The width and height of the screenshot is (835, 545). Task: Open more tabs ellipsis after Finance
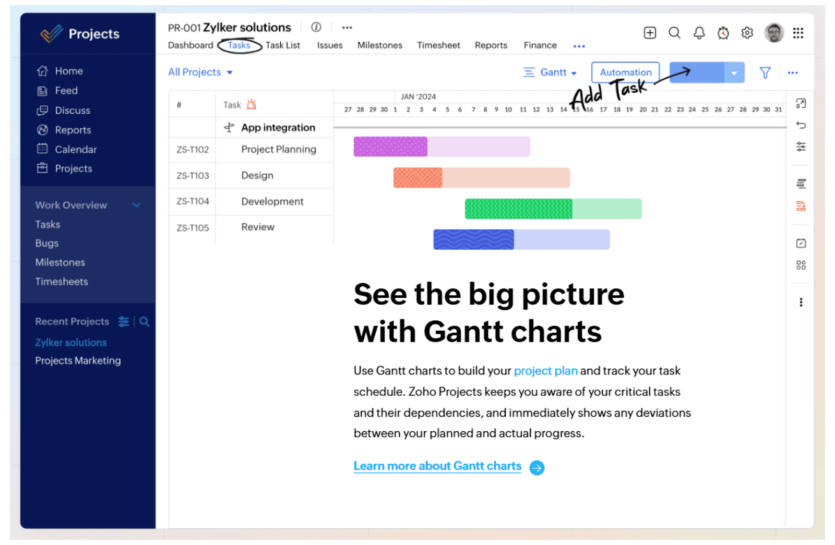pos(579,46)
